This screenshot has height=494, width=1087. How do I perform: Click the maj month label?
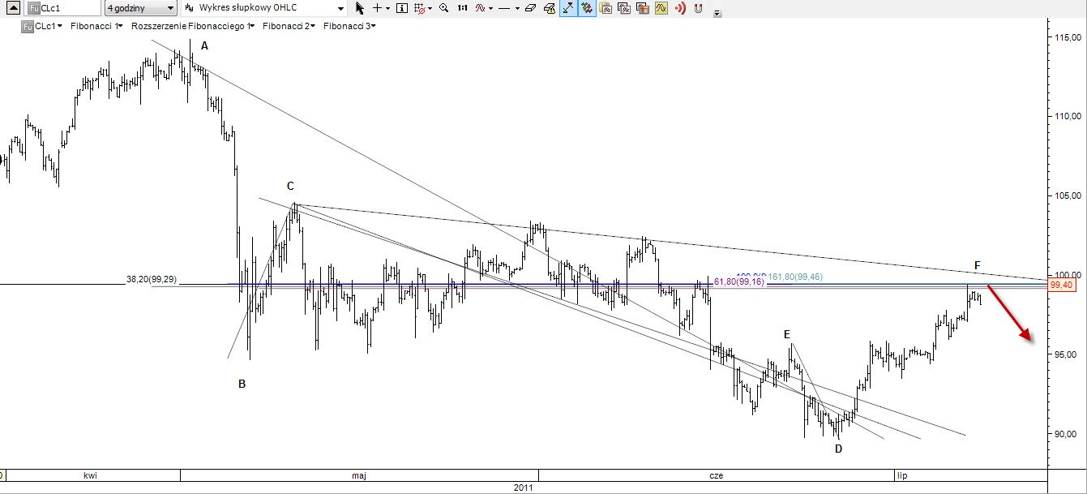(359, 475)
